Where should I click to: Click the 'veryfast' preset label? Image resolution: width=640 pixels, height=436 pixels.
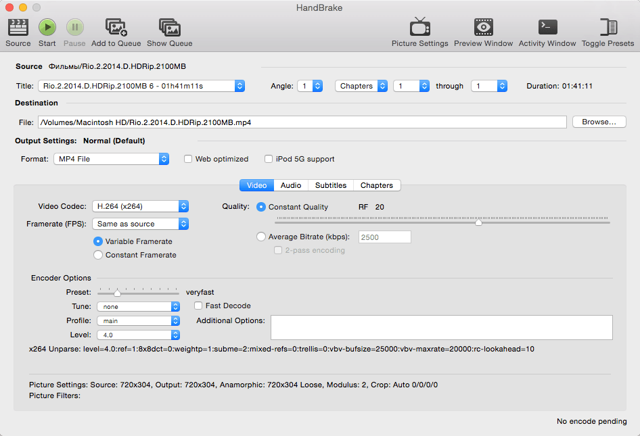pos(200,293)
